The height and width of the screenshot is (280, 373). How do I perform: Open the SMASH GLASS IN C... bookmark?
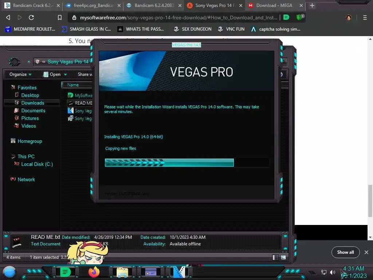(86, 29)
